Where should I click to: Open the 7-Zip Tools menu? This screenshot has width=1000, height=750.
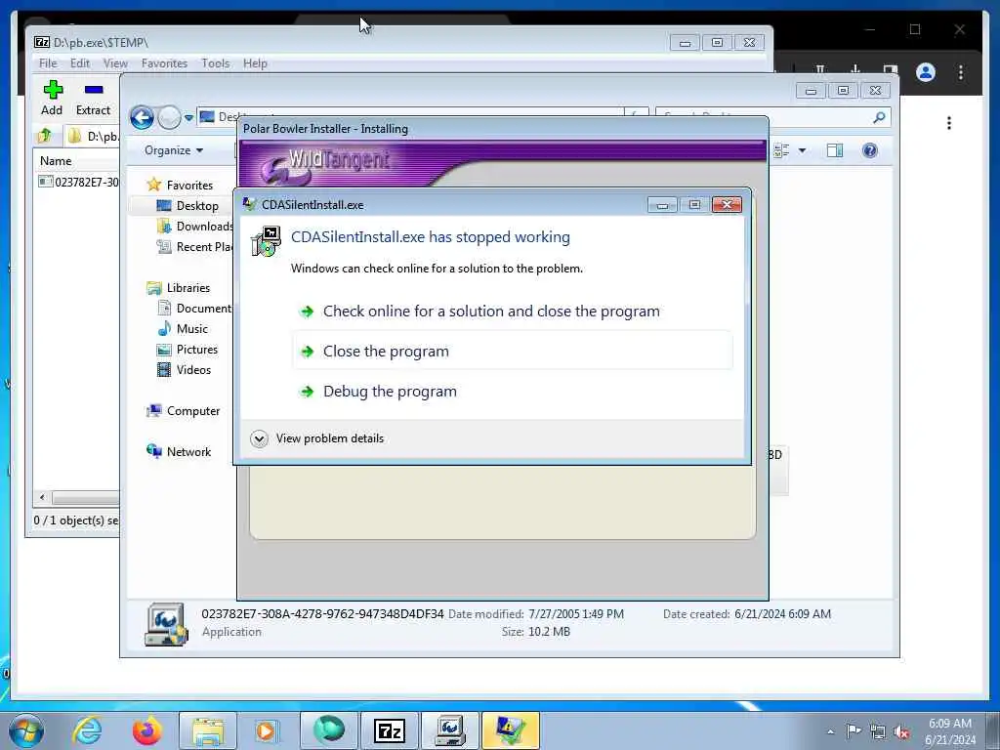click(x=216, y=63)
